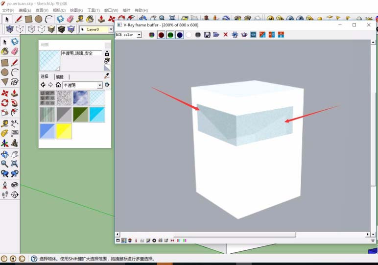Select the Orbit tool in left toolbar

click(5, 154)
